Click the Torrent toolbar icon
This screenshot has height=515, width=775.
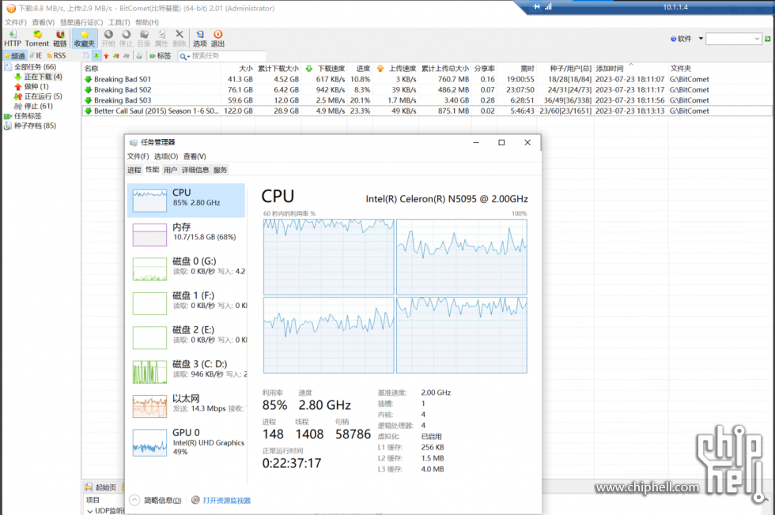(x=37, y=38)
